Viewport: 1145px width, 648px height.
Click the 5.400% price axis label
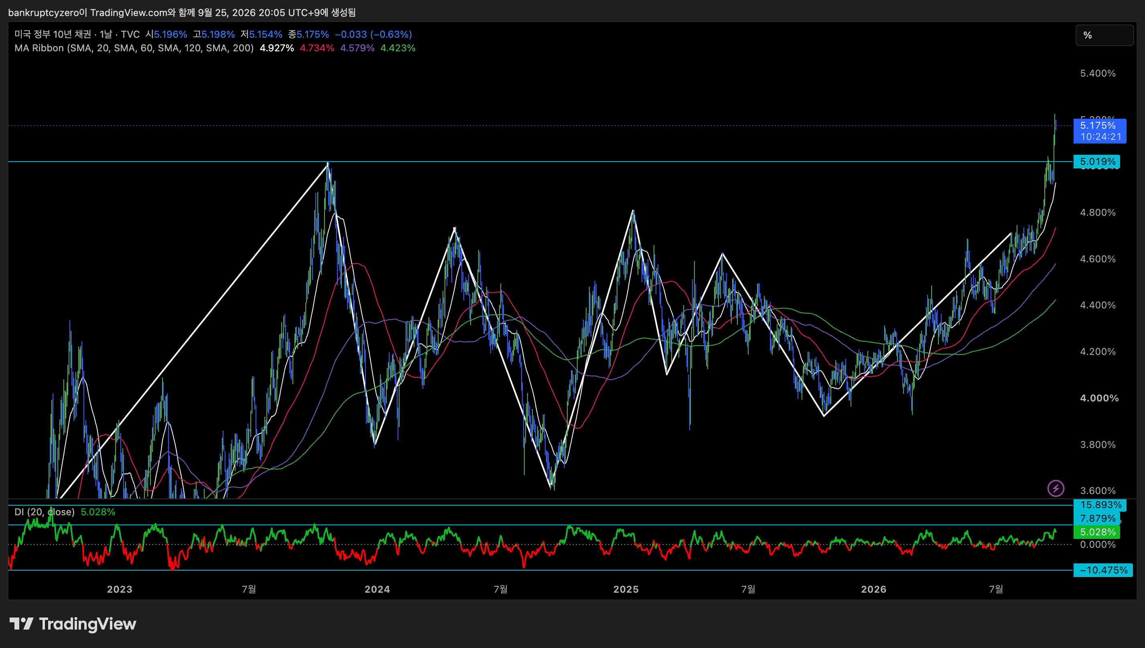click(1098, 73)
